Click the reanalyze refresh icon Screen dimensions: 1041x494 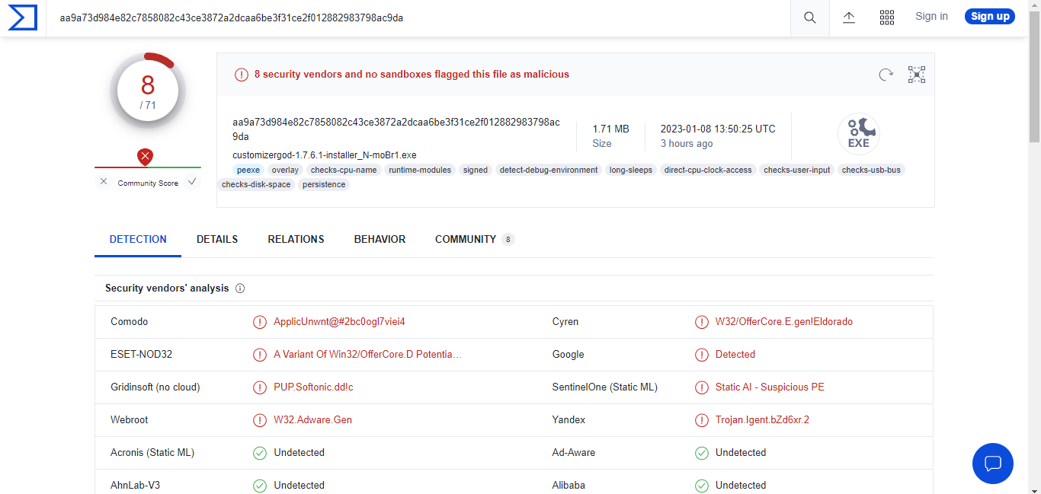click(x=886, y=75)
